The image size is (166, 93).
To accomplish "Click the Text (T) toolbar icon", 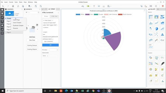I will (94, 6).
